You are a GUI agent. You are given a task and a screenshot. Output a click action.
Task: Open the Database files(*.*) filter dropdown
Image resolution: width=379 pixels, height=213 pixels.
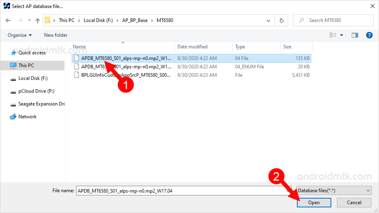pos(334,191)
